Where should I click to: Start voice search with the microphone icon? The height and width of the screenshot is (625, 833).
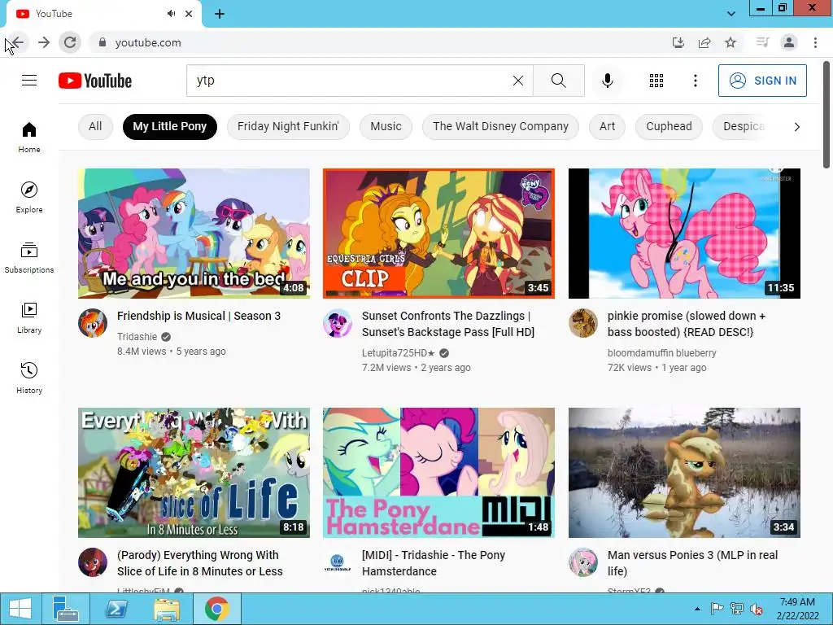(x=607, y=81)
